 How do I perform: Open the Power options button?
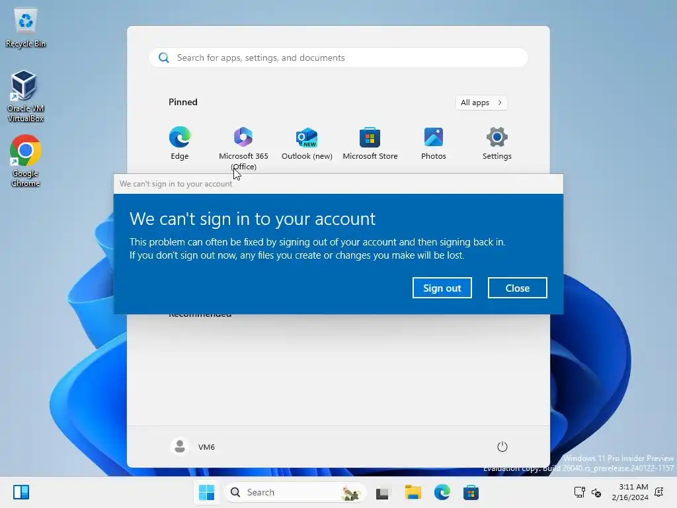click(502, 446)
